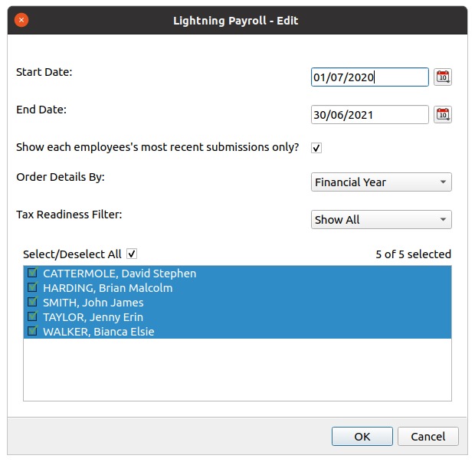The height and width of the screenshot is (462, 475).
Task: Click the 'Order Details By:' label
Action: pos(61,177)
